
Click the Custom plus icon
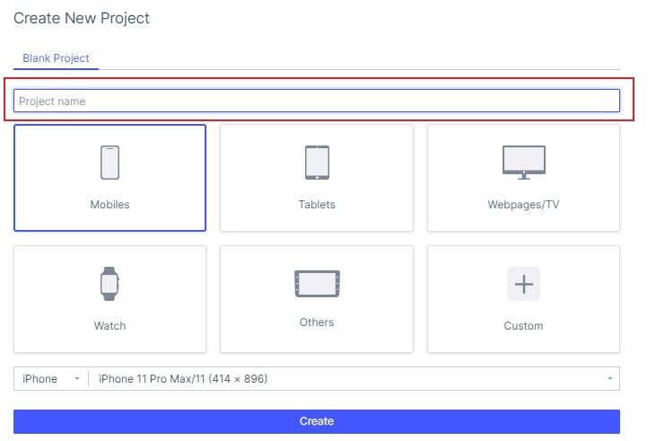[x=523, y=284]
